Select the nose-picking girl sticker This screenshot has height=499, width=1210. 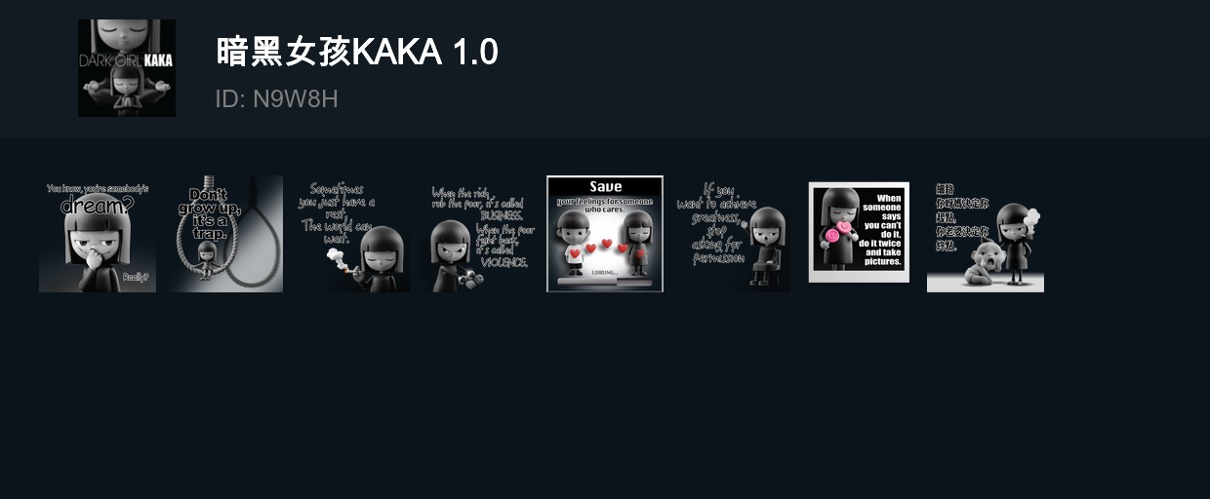(98, 234)
